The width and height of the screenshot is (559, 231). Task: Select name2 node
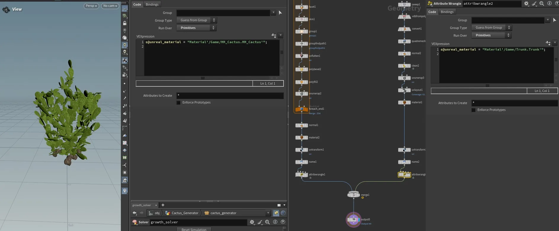pyautogui.click(x=404, y=162)
